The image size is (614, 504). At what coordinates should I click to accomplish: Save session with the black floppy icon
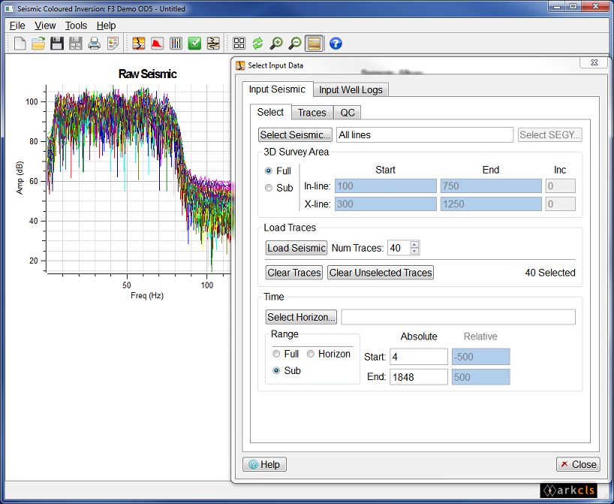(57, 44)
